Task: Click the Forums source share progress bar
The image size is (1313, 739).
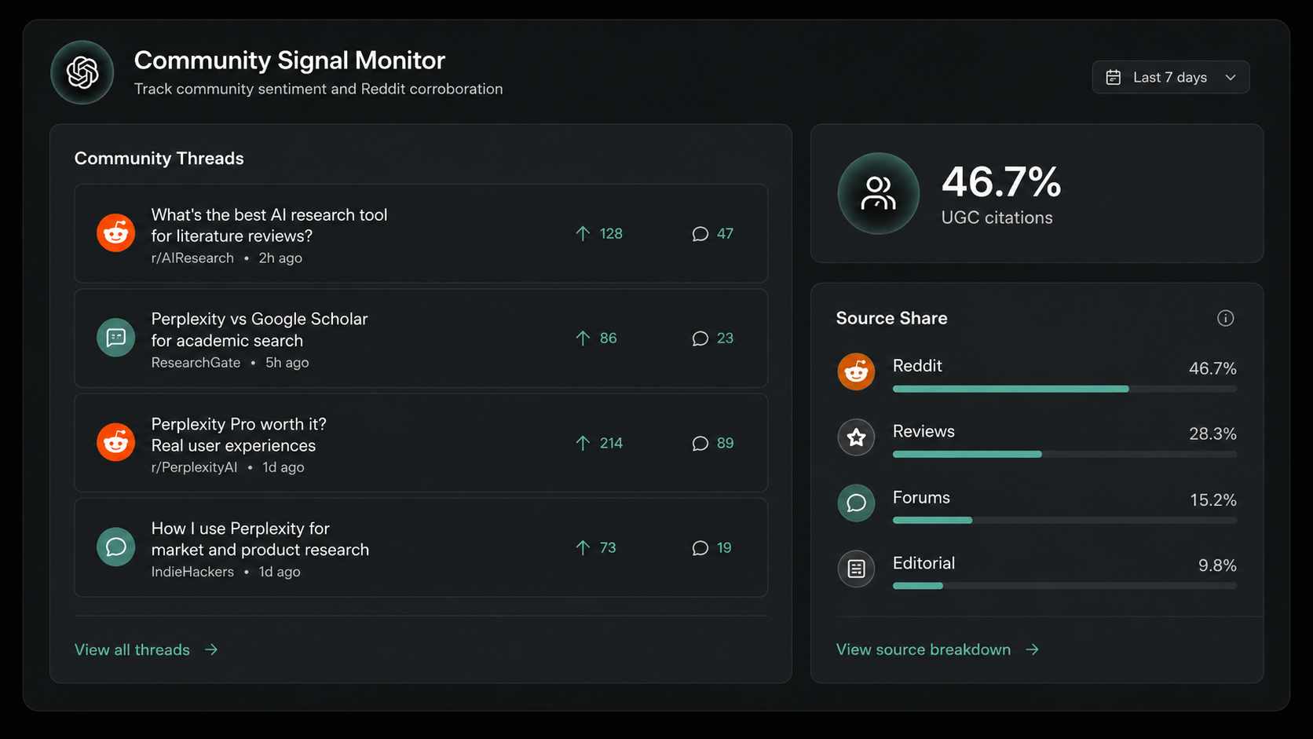Action: (x=1065, y=520)
